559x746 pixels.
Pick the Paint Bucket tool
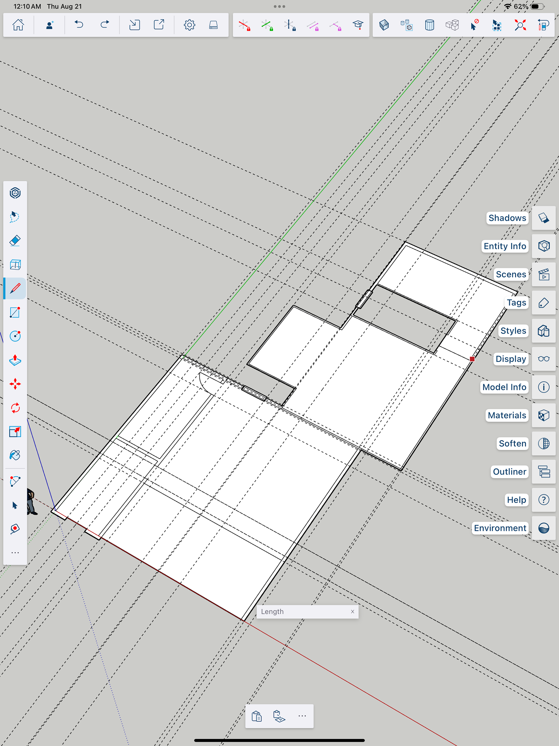click(15, 456)
